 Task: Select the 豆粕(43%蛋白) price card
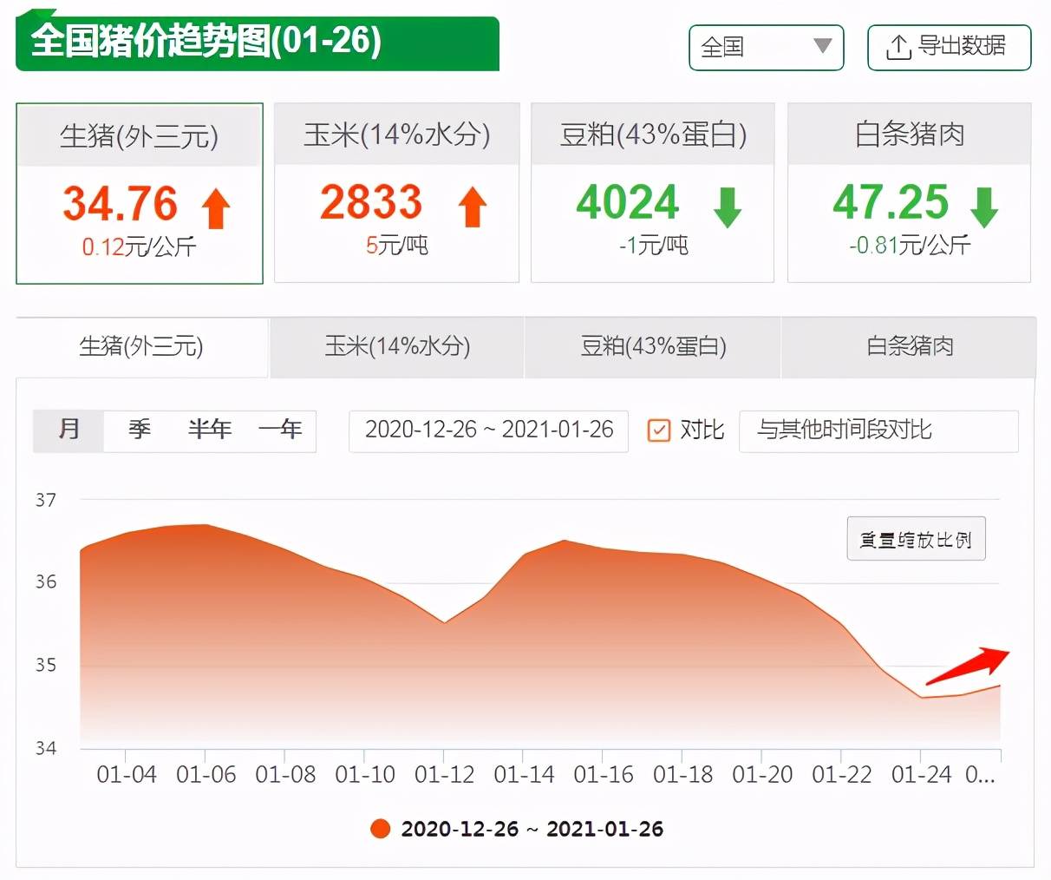652,193
